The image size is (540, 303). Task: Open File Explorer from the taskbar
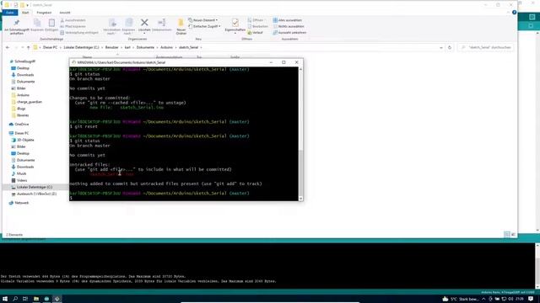tap(35, 299)
